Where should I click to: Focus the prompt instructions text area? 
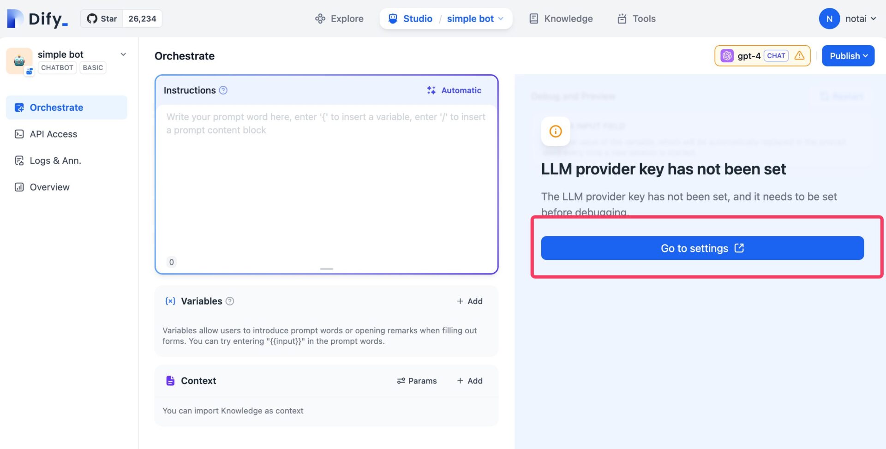(x=326, y=185)
